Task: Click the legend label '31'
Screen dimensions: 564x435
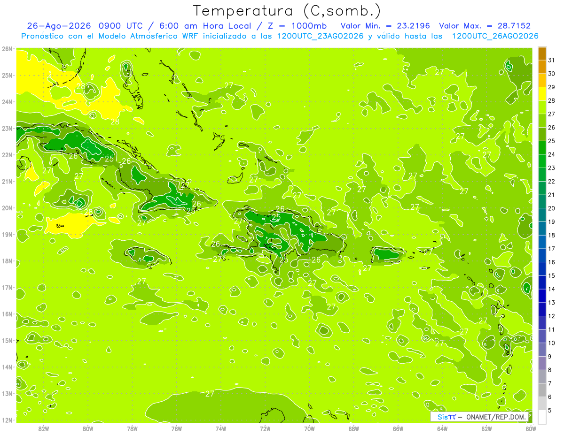Action: 551,60
